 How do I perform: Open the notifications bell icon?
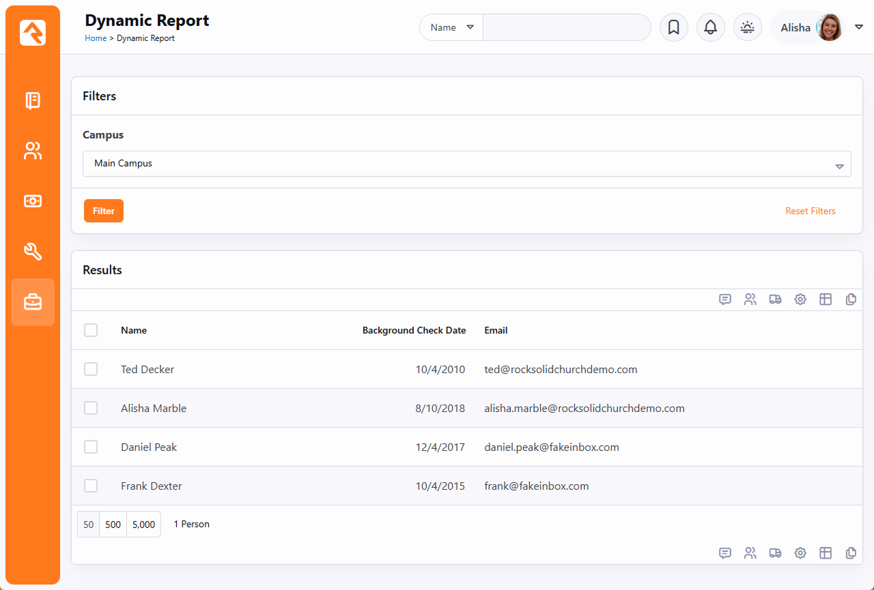click(710, 27)
